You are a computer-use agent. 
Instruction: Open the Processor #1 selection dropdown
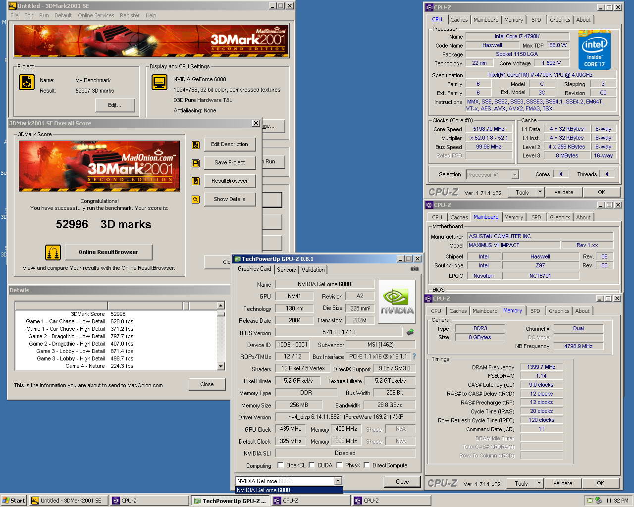click(x=515, y=175)
